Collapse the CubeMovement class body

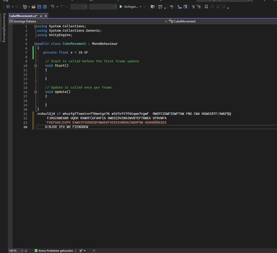click(35, 44)
